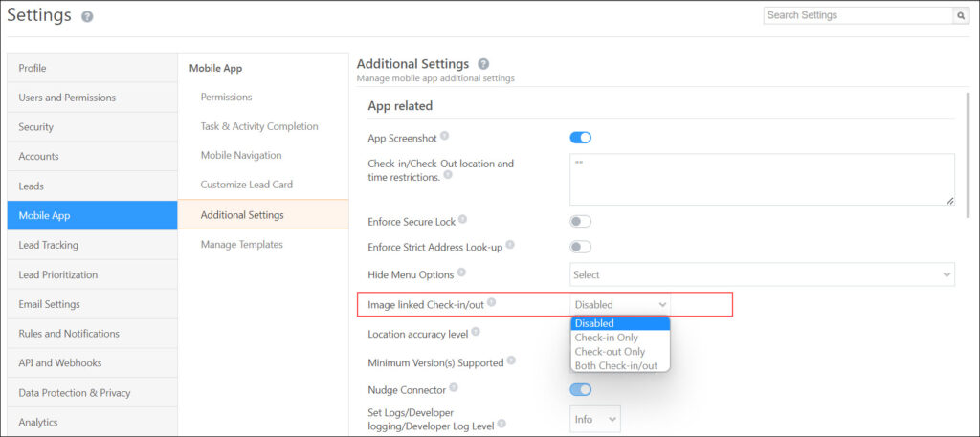Open Data Protection & Privacy section
Viewport: 980px width, 437px height.
(93, 393)
